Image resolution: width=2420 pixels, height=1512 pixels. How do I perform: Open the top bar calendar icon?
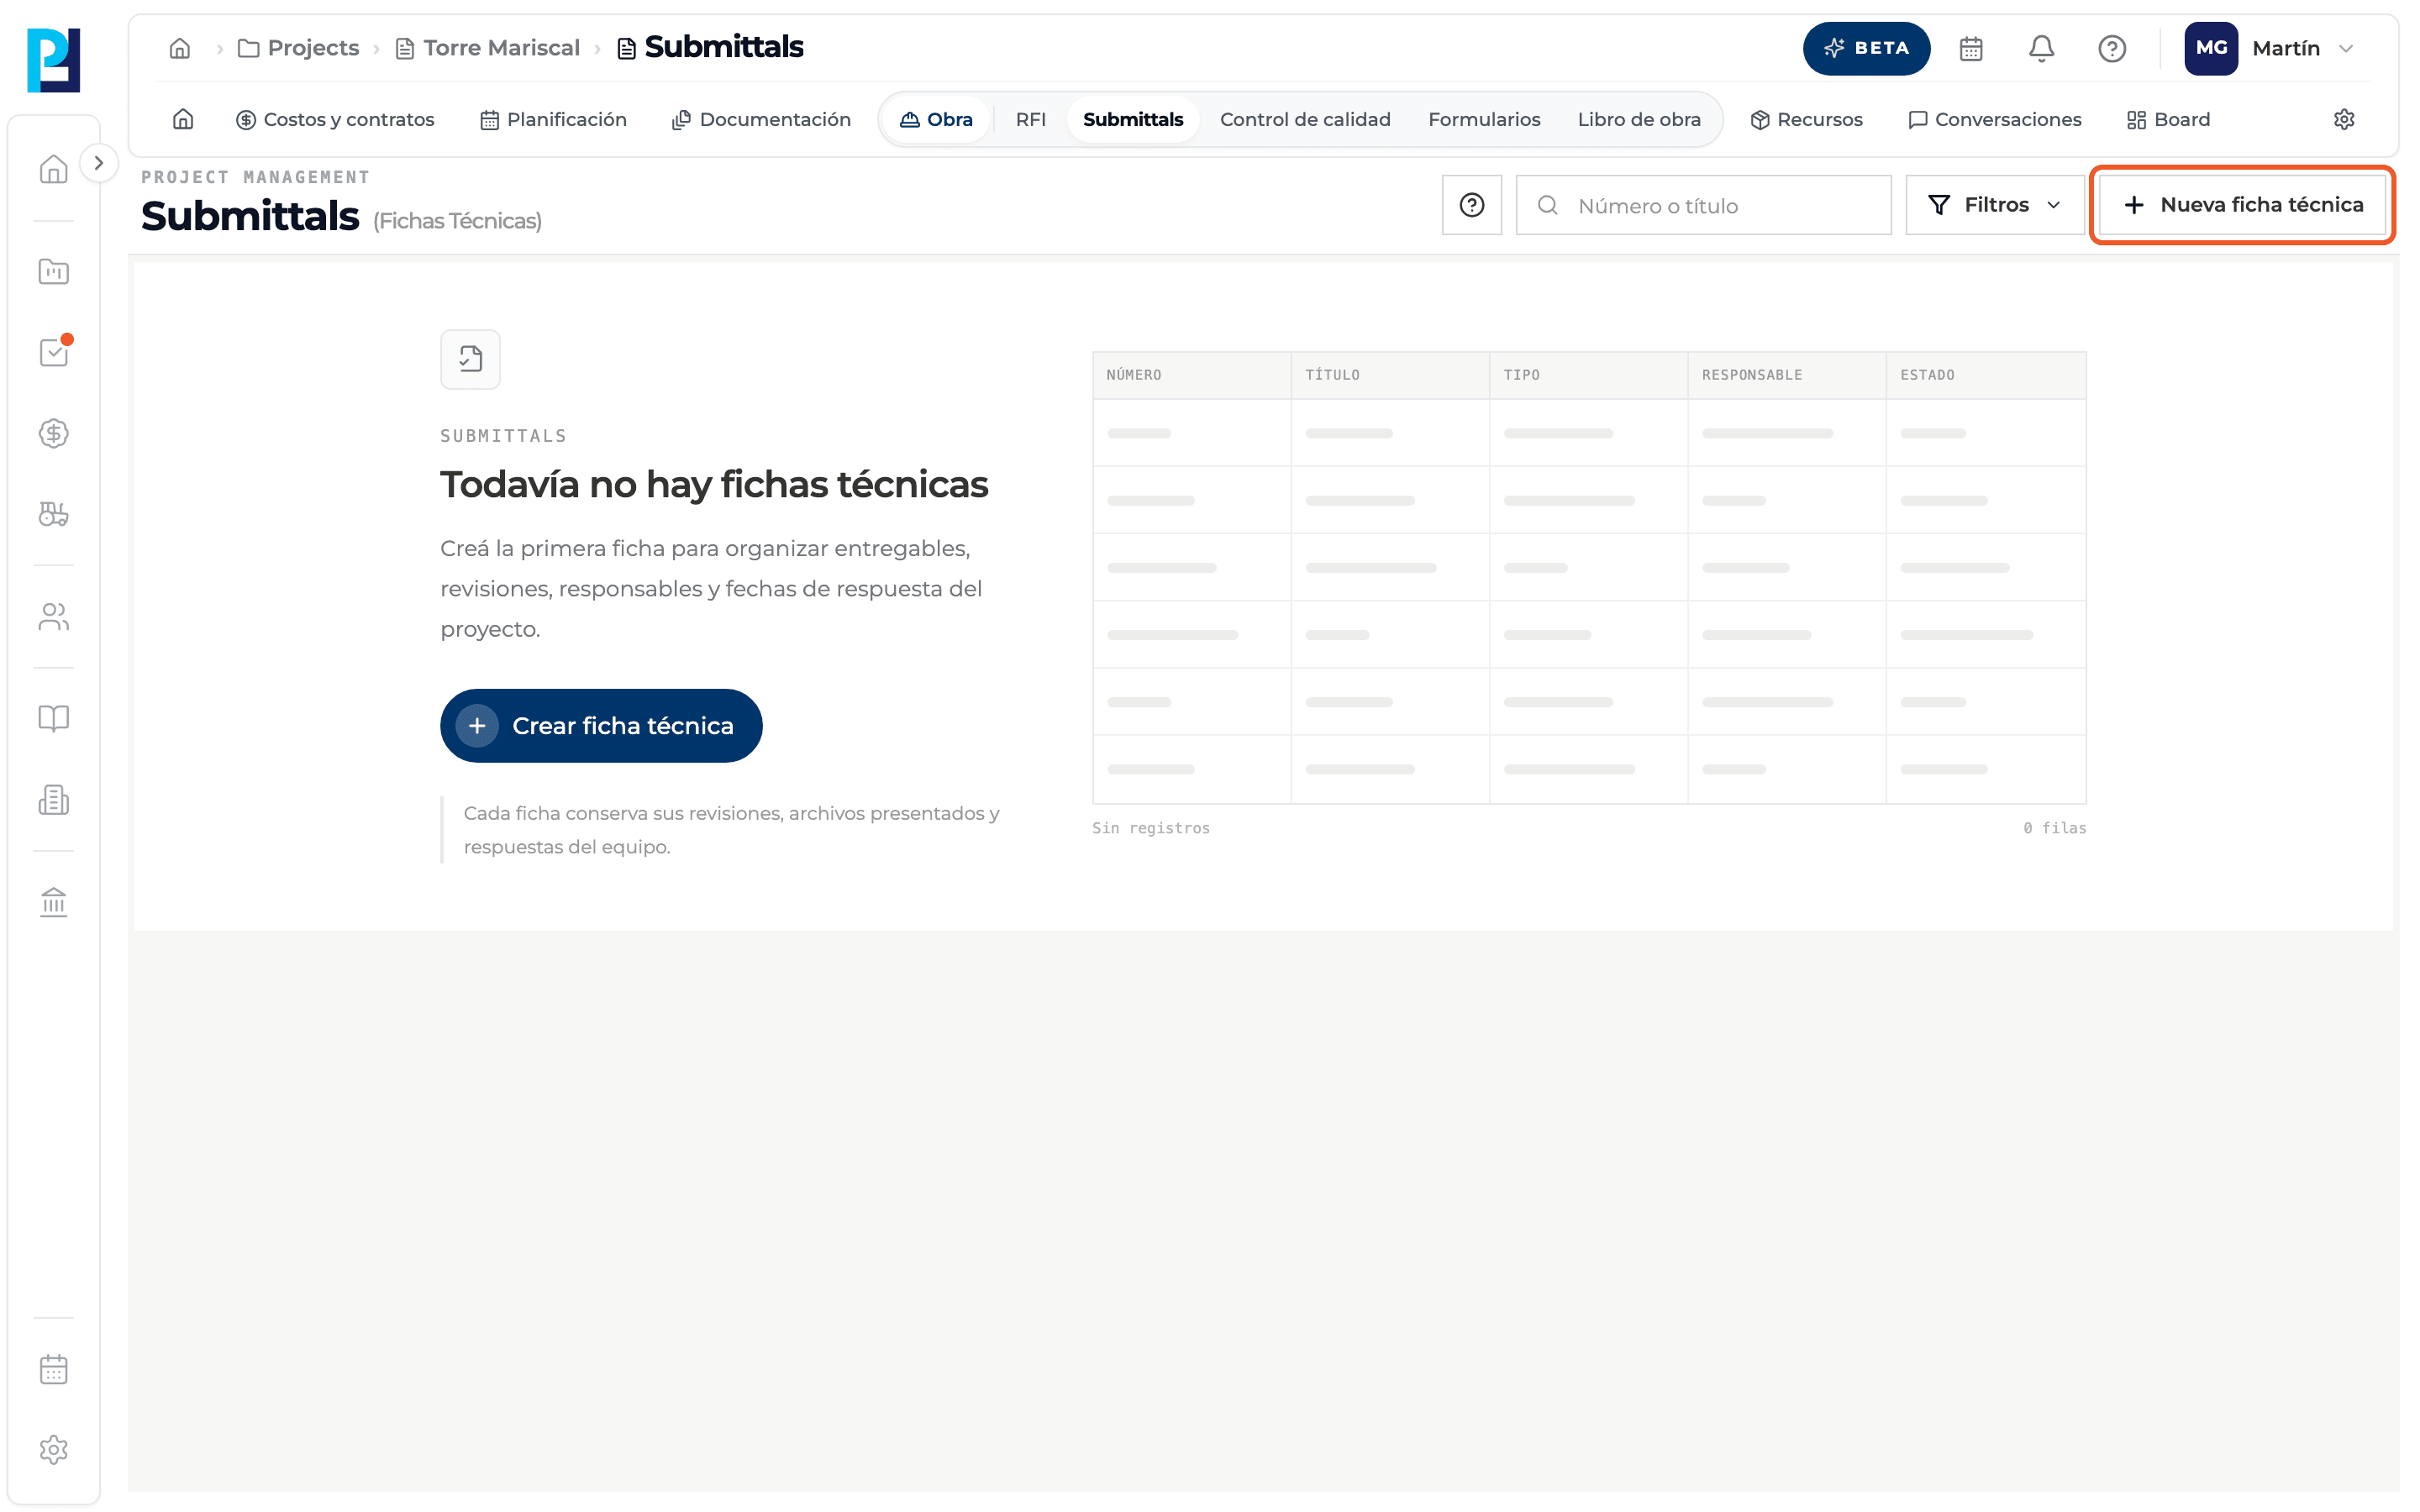click(1971, 48)
